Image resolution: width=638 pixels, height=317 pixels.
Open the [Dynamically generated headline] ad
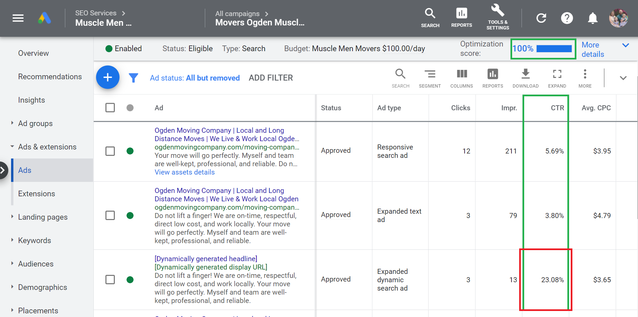tap(206, 259)
